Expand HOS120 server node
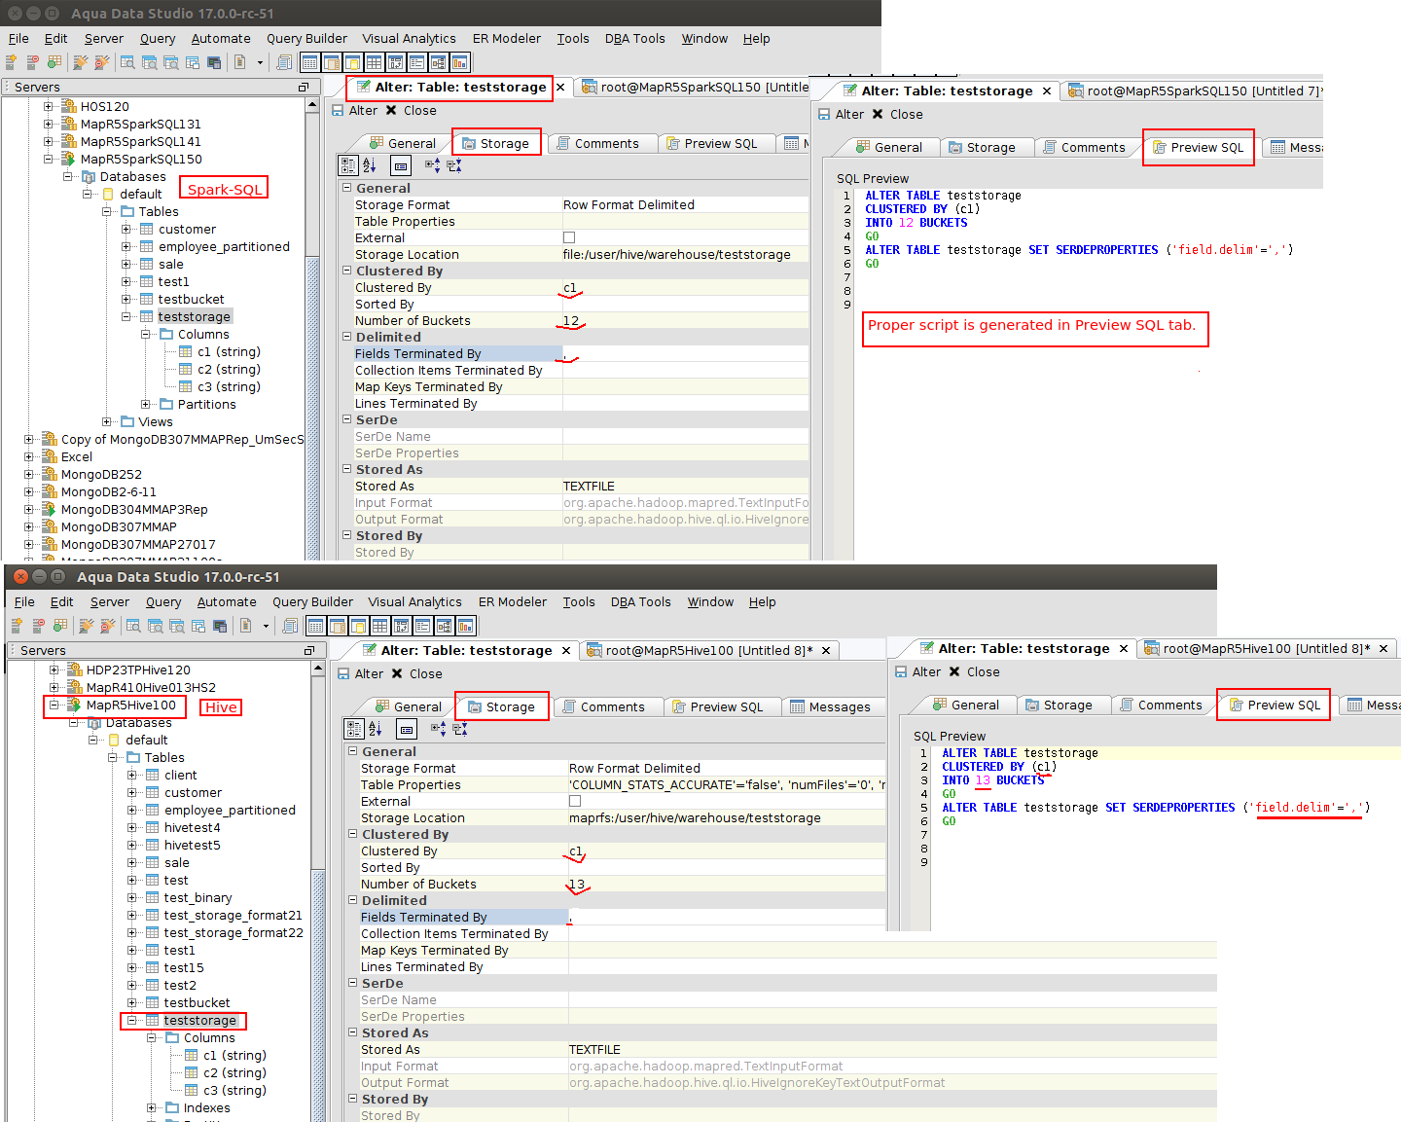The width and height of the screenshot is (1401, 1122). coord(49,106)
